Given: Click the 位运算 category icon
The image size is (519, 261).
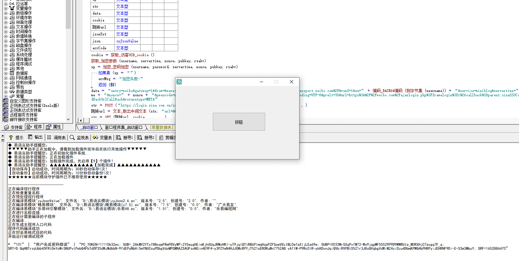Looking at the screenshot, I should (x=12, y=4).
